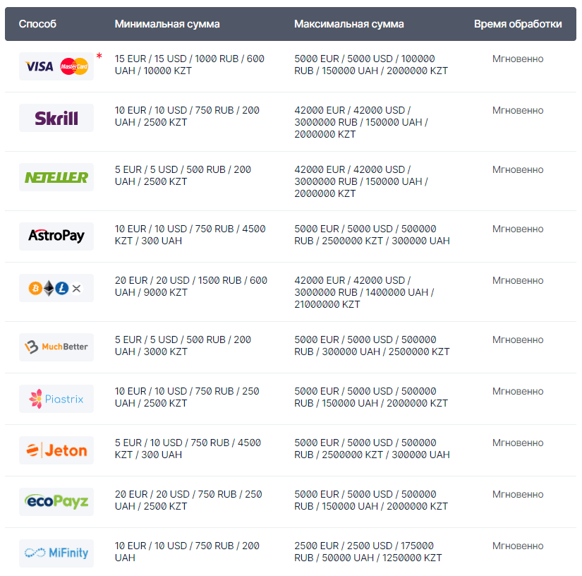Choose the ecoPayz payment logo

point(56,502)
